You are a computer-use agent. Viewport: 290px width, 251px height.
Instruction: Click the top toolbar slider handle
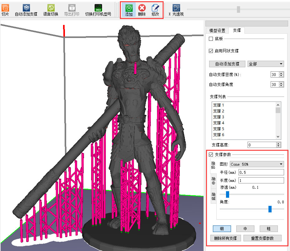click(238, 9)
